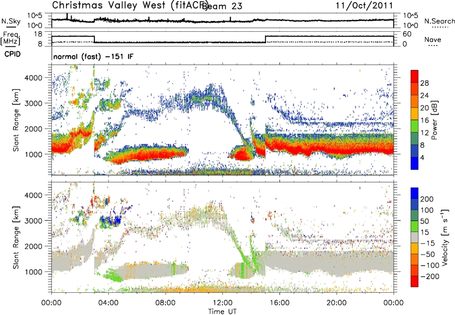
Task: Click the 'Velocity [m s-1]' color bar label
Action: 445,237
